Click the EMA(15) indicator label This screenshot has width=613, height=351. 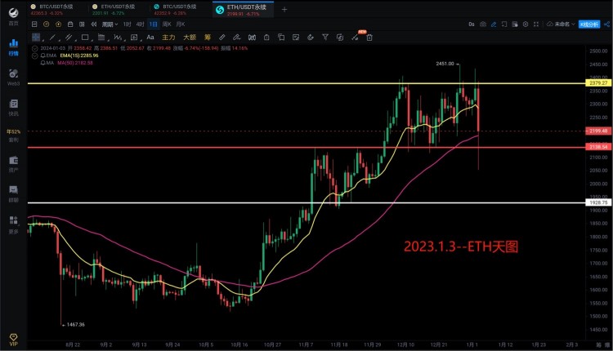(x=79, y=56)
